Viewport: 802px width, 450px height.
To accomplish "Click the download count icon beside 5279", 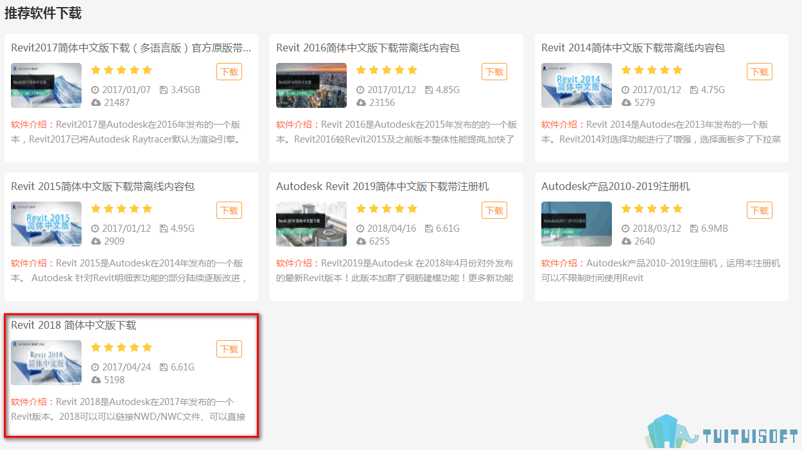I will [x=627, y=103].
